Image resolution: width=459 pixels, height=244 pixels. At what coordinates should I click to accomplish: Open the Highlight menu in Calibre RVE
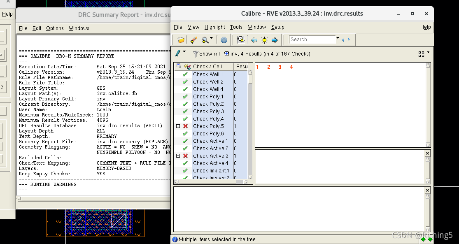[x=214, y=27]
